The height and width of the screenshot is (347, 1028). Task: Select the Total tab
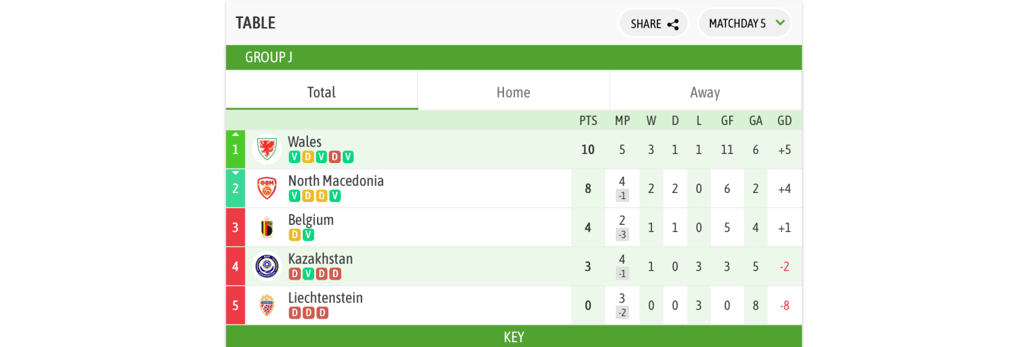(321, 92)
